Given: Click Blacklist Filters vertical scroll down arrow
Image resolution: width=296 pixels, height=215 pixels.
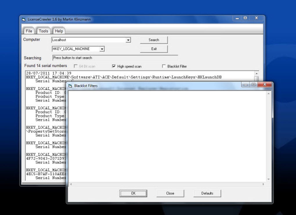Looking at the screenshot, I should point(268,179).
